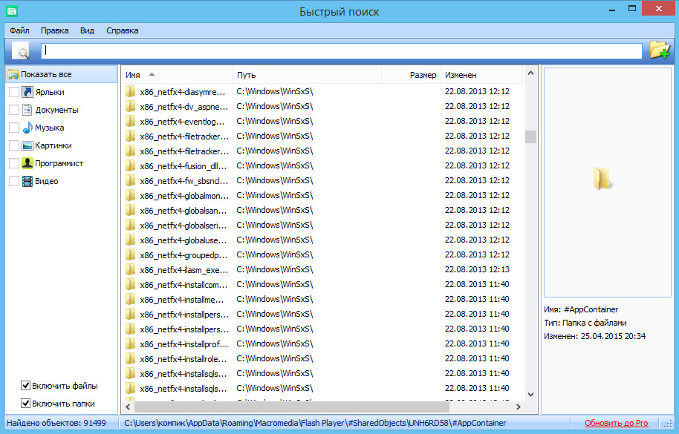This screenshot has height=434, width=679.
Task: Click the horizontal scrollbar thumb
Action: point(292,407)
